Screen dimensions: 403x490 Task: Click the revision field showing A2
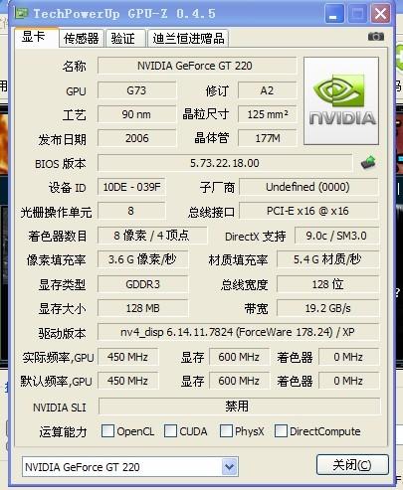267,90
